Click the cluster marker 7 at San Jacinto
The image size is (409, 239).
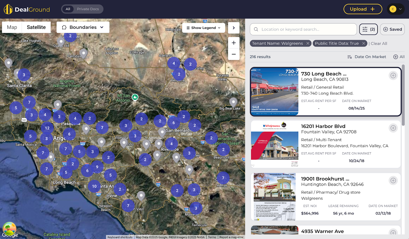pos(223,178)
